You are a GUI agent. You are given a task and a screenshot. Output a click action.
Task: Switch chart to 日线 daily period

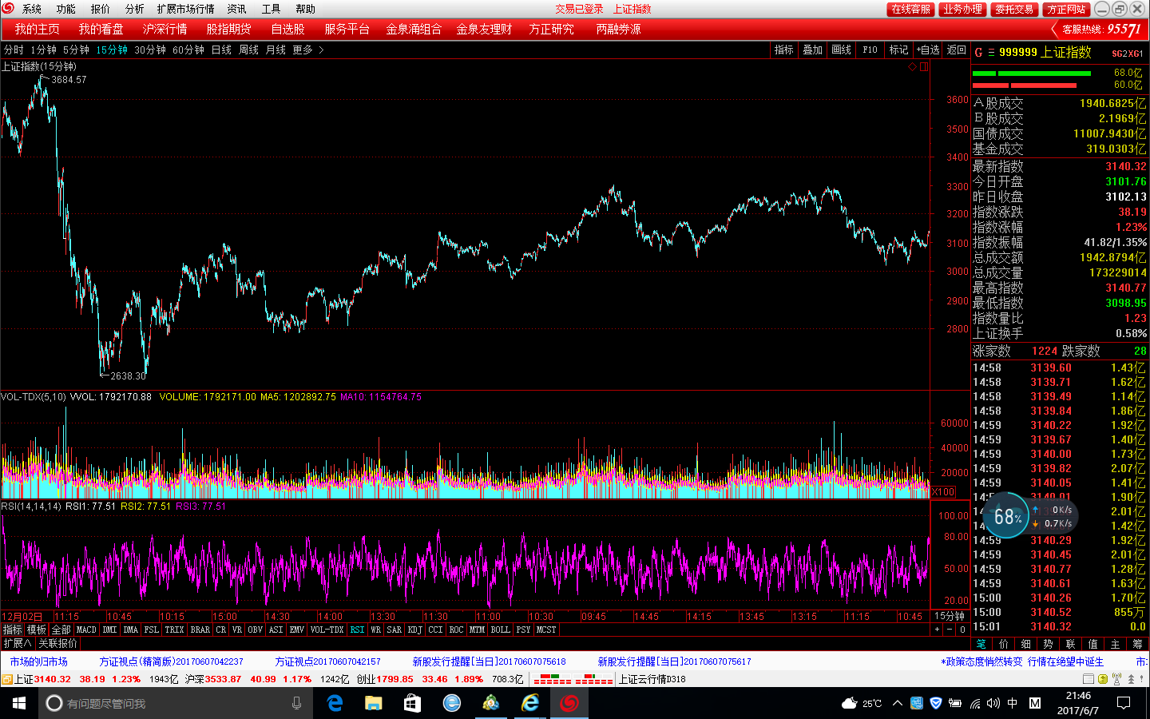pyautogui.click(x=221, y=50)
